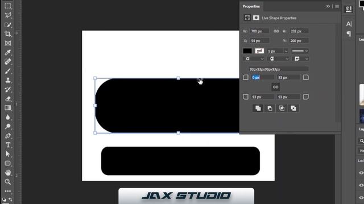Select the Pen tool
Image resolution: width=364 pixels, height=204 pixels.
(7, 135)
